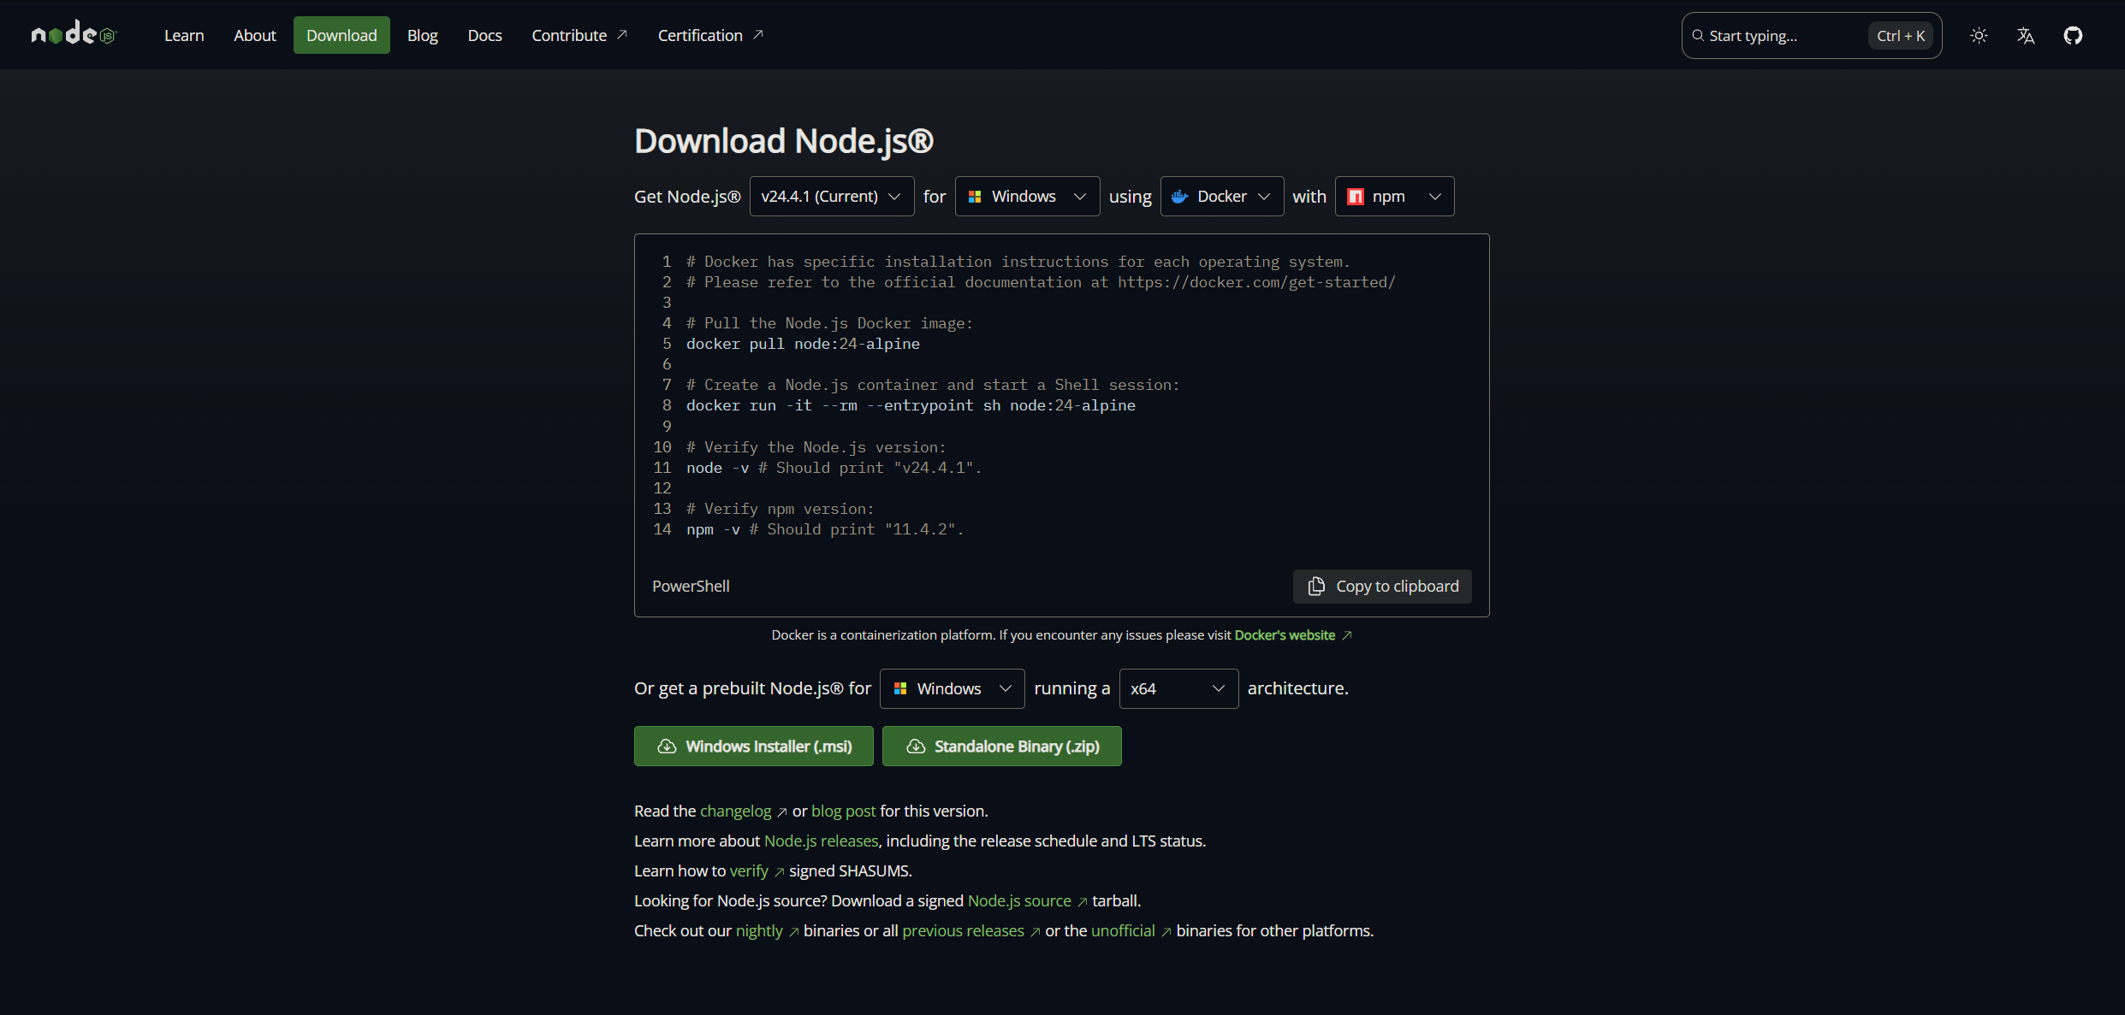Screen dimensions: 2125x1015
Task: Open the About menu item
Action: point(255,35)
